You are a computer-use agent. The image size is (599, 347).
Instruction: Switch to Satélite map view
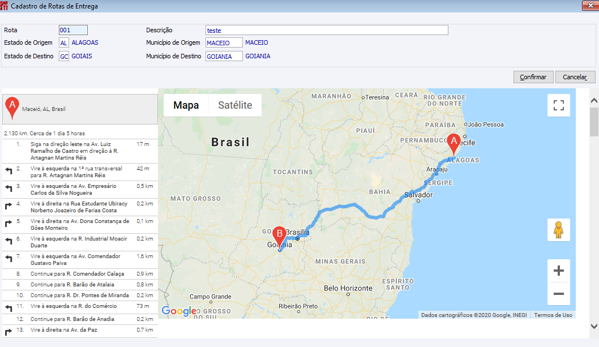tap(235, 105)
